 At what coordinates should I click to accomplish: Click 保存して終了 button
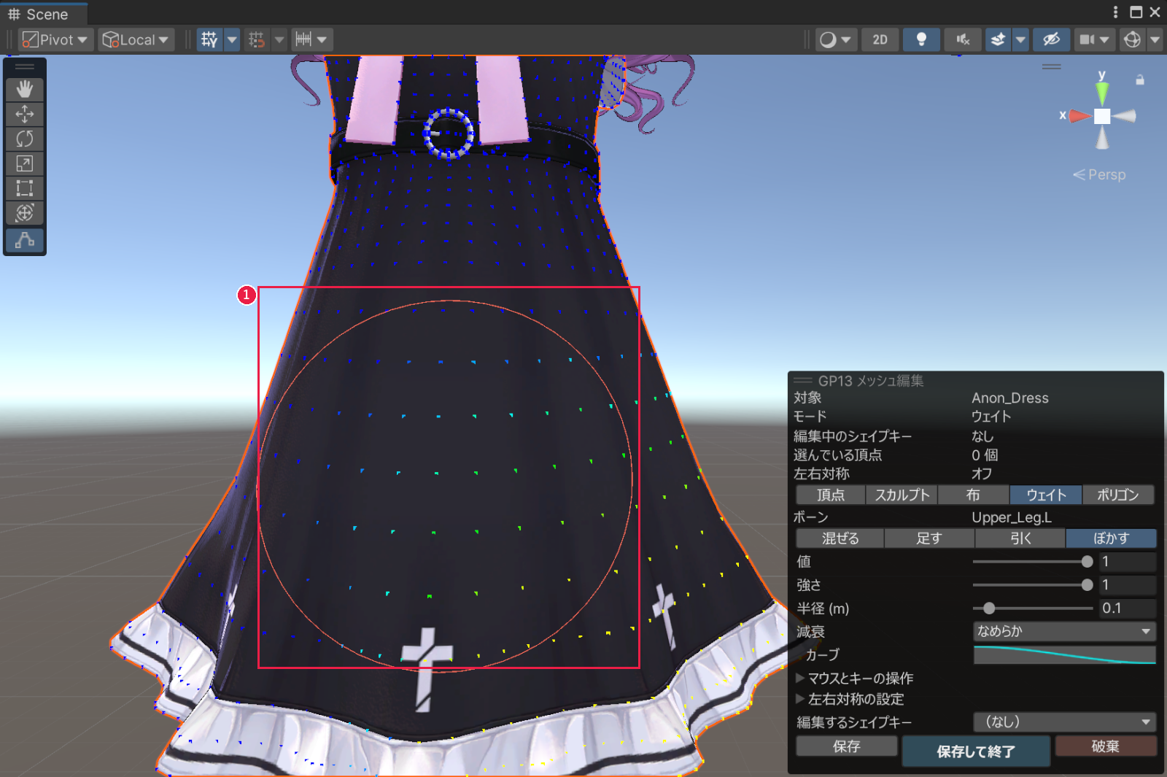[976, 751]
